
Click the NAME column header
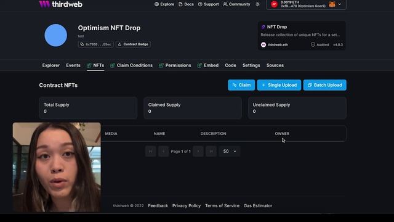159,134
